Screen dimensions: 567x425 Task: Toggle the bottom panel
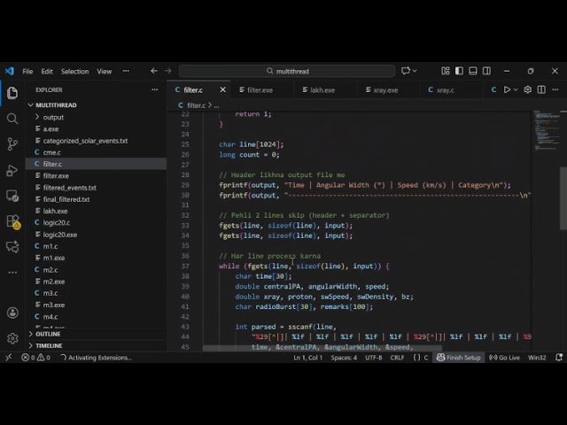point(472,71)
